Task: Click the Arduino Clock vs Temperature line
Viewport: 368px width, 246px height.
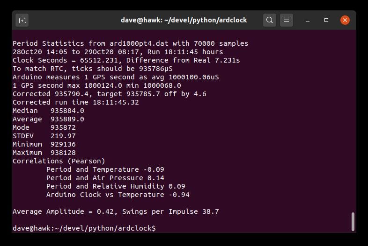Action: tap(118, 195)
